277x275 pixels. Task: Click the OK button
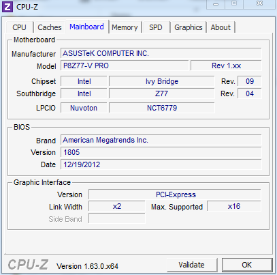[247, 265]
